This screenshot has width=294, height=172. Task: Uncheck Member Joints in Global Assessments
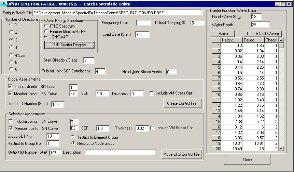pos(11,93)
